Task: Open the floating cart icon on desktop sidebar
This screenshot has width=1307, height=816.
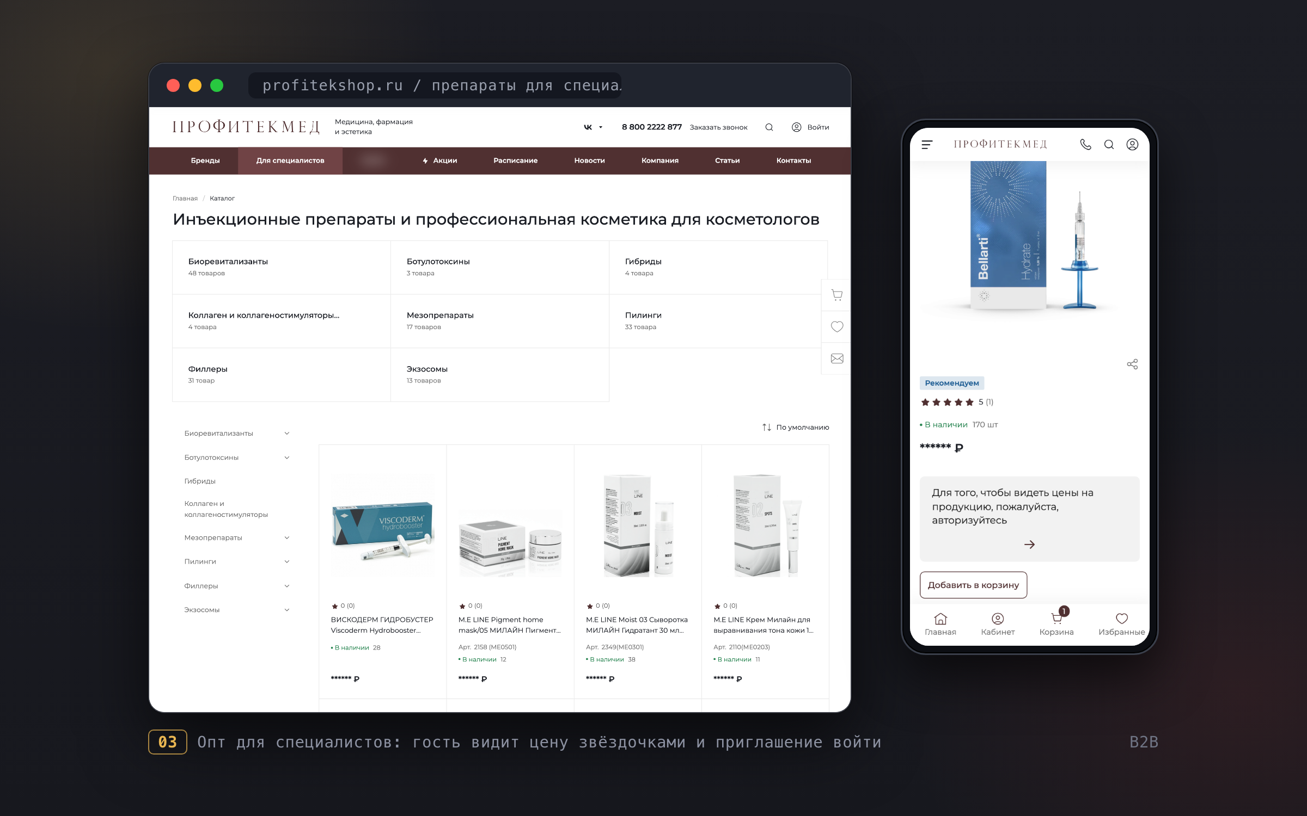Action: pos(837,295)
